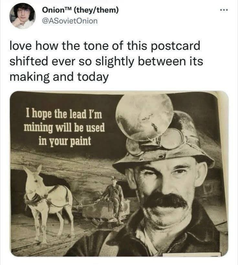Open the Onion™ (they/them) display name
238x265 pixels.
(81, 11)
